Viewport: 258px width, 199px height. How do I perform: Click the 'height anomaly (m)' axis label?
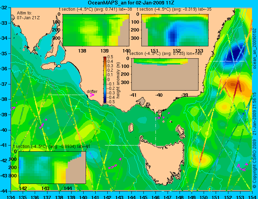[118, 80]
